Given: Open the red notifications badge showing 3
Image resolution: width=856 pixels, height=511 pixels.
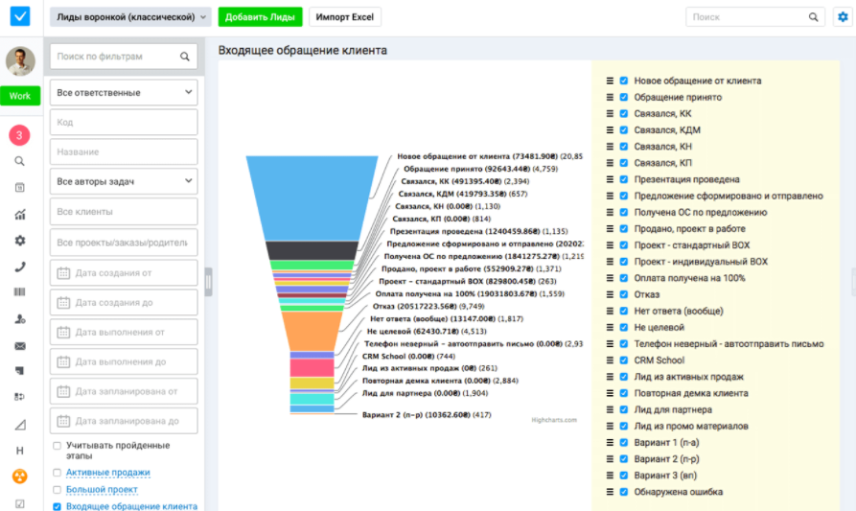Looking at the screenshot, I should pos(19,135).
